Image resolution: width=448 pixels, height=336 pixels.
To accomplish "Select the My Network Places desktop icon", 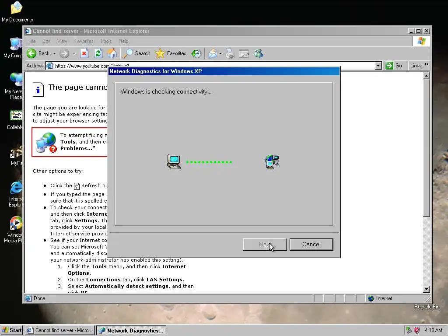I will pos(16,80).
